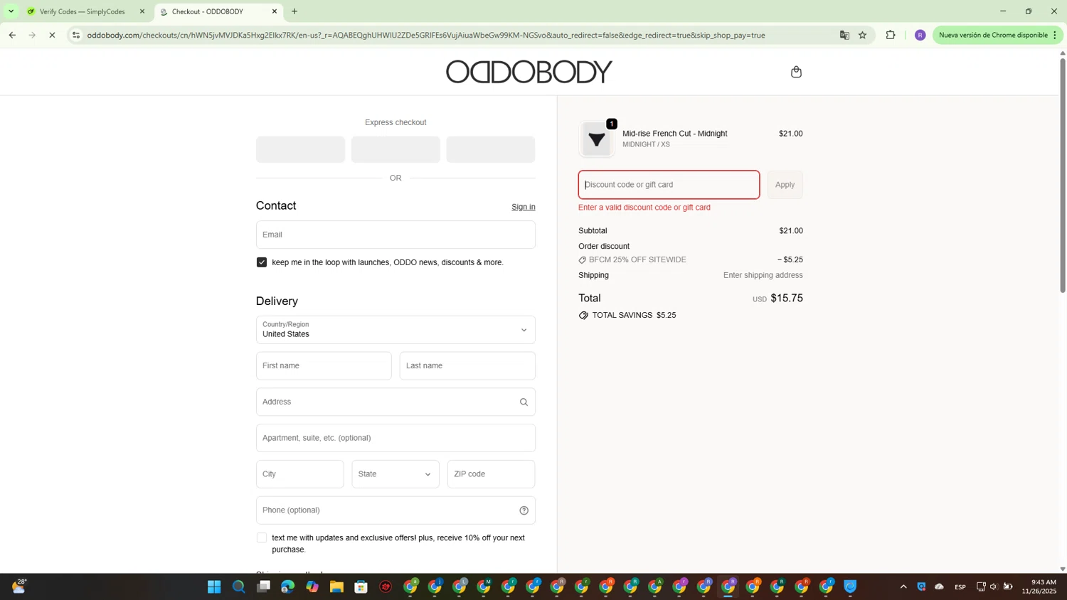Viewport: 1067px width, 600px height.
Task: Click the translate page icon
Action: pyautogui.click(x=844, y=35)
